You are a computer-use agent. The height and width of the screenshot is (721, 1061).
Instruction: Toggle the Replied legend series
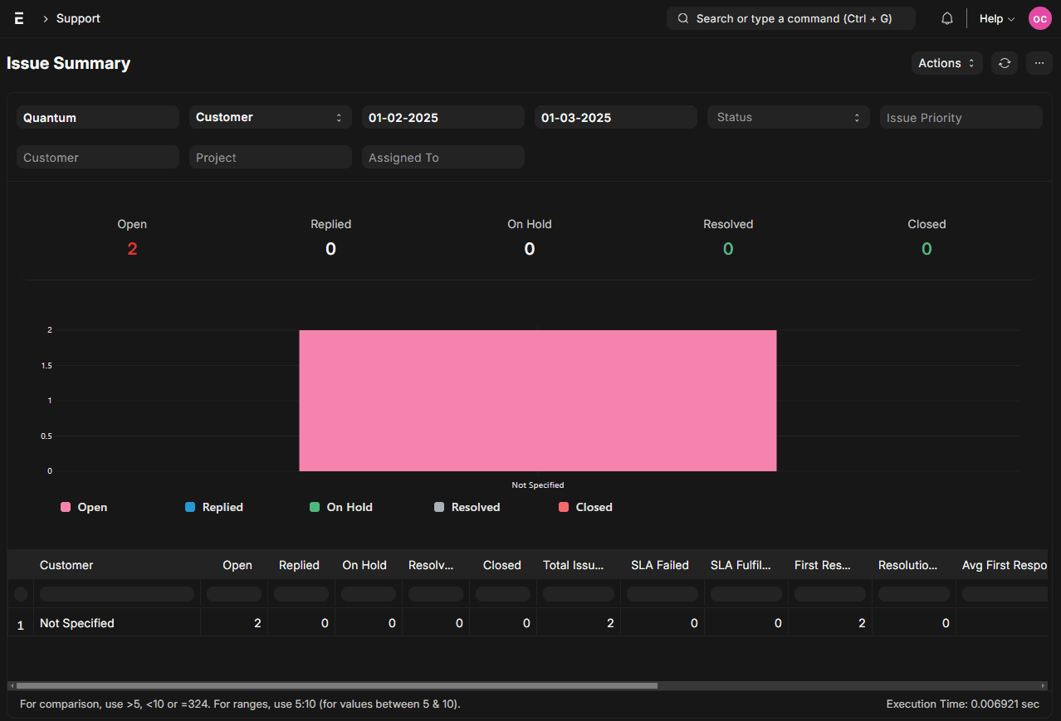(x=214, y=507)
